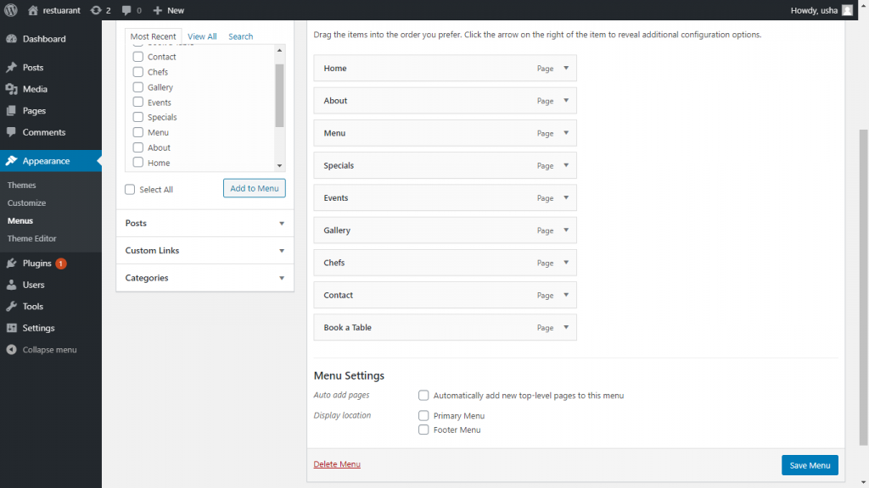Screen dimensions: 869x488
Task: Click the user avatar next to Howdy
Action: point(847,10)
